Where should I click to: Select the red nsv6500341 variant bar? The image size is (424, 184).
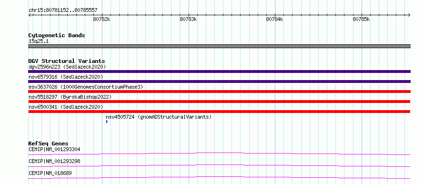pos(219,112)
